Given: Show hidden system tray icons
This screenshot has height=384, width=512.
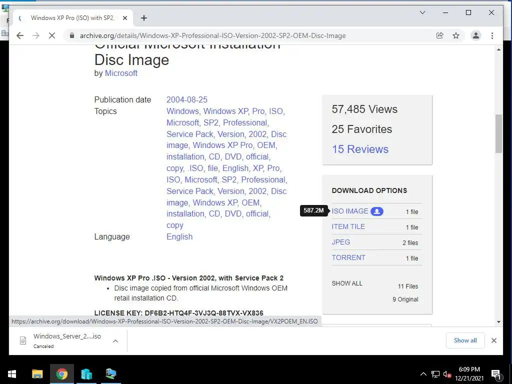Looking at the screenshot, I should (x=423, y=374).
